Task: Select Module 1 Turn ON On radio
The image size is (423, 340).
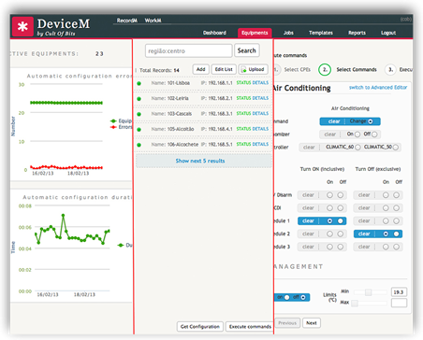Action: click(329, 220)
